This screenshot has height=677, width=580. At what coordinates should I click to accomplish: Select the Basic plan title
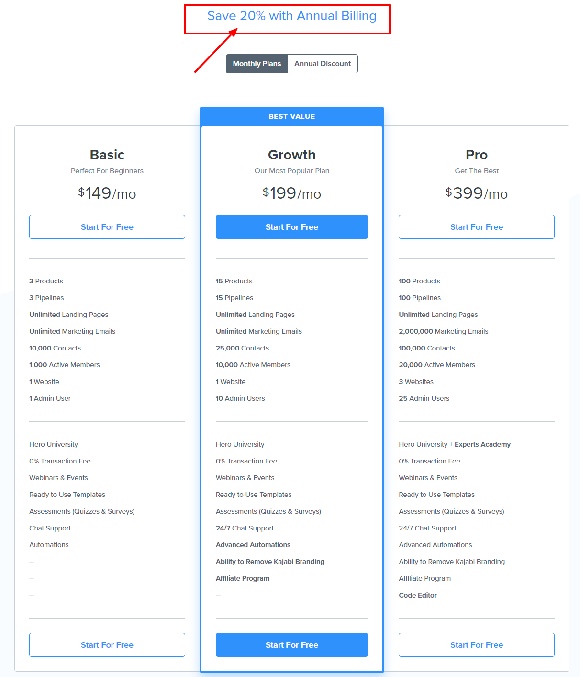[x=107, y=155]
